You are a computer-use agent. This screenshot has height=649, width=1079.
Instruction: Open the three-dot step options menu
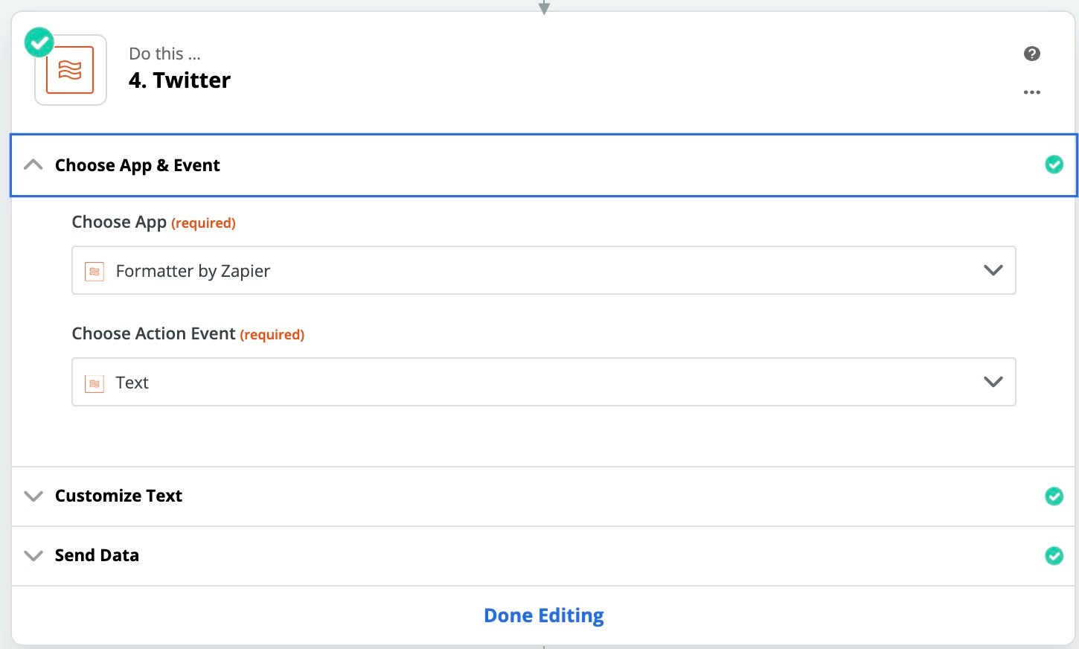click(x=1031, y=92)
